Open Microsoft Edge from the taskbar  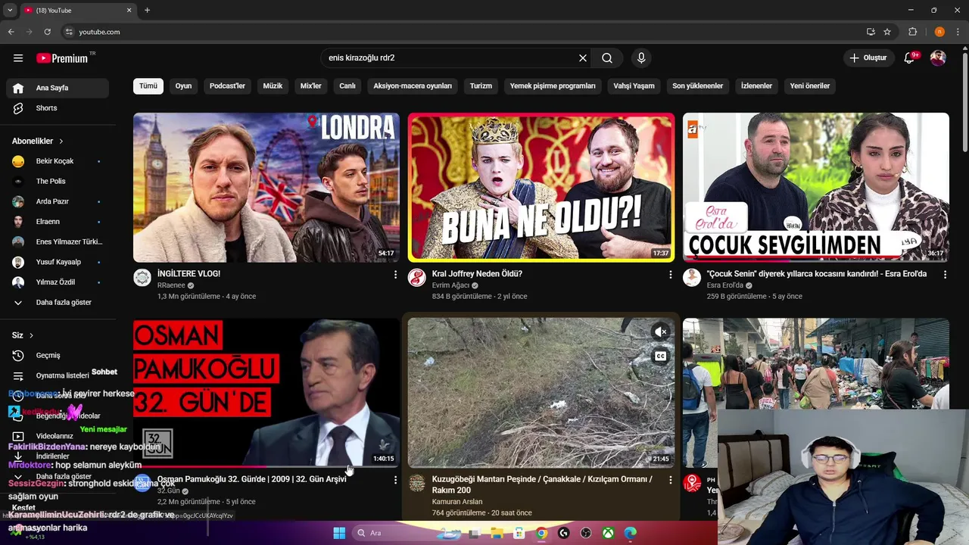tap(631, 533)
